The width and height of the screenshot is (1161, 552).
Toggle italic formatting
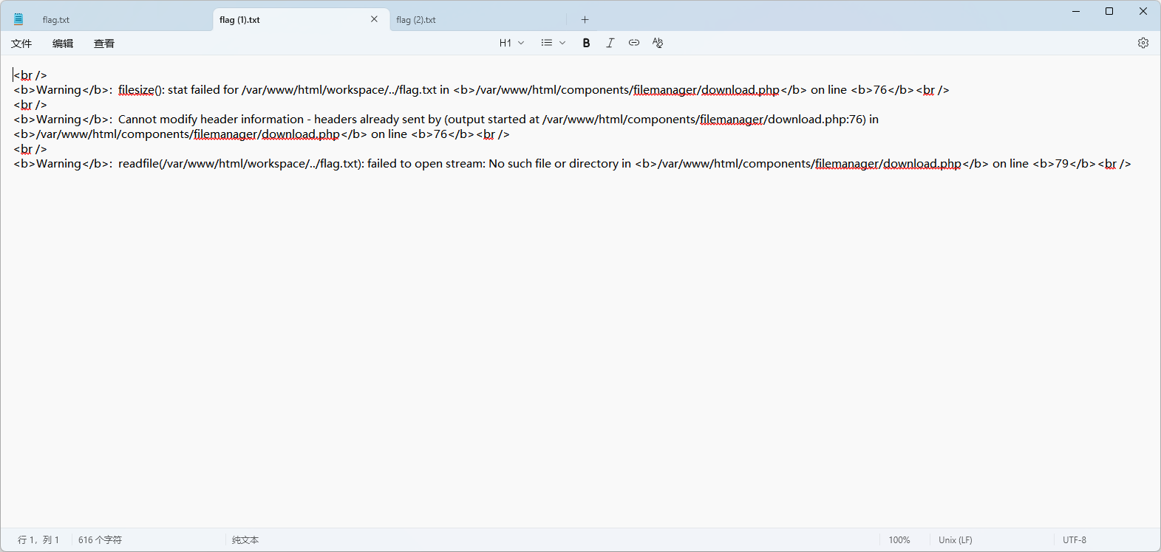pos(610,43)
